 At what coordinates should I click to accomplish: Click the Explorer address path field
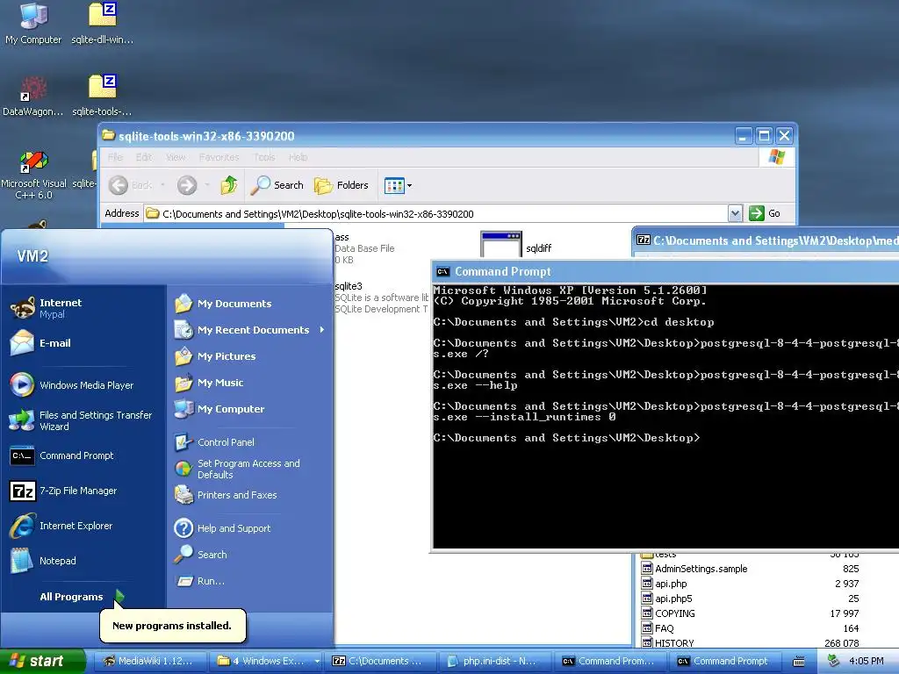pyautogui.click(x=435, y=214)
